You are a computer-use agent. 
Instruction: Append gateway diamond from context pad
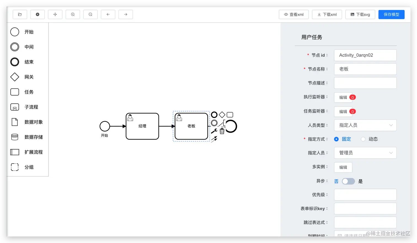[x=222, y=114]
